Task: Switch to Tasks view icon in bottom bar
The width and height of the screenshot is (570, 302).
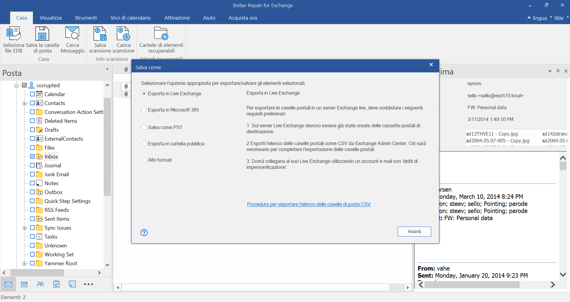Action: click(x=56, y=284)
